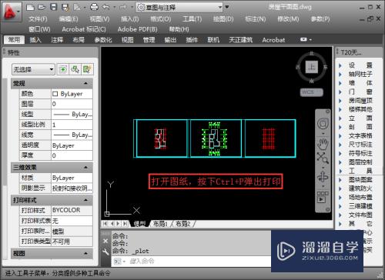Collapse the 打印样式 properties section
This screenshot has width=385, height=280.
click(x=85, y=200)
